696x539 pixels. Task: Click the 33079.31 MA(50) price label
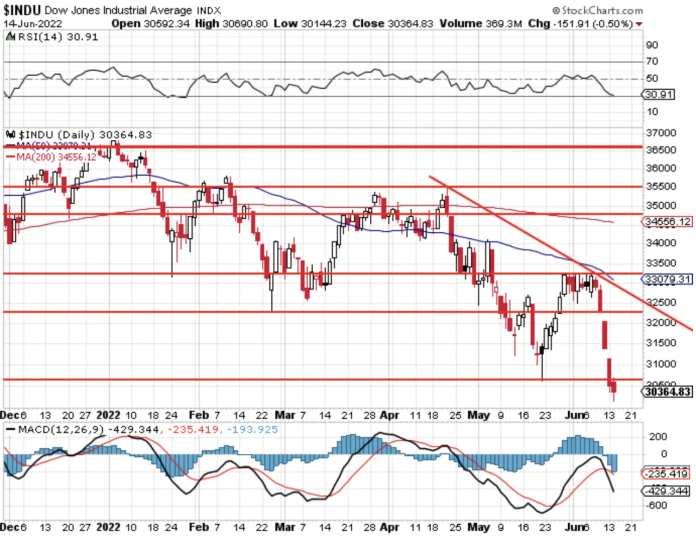coord(668,280)
